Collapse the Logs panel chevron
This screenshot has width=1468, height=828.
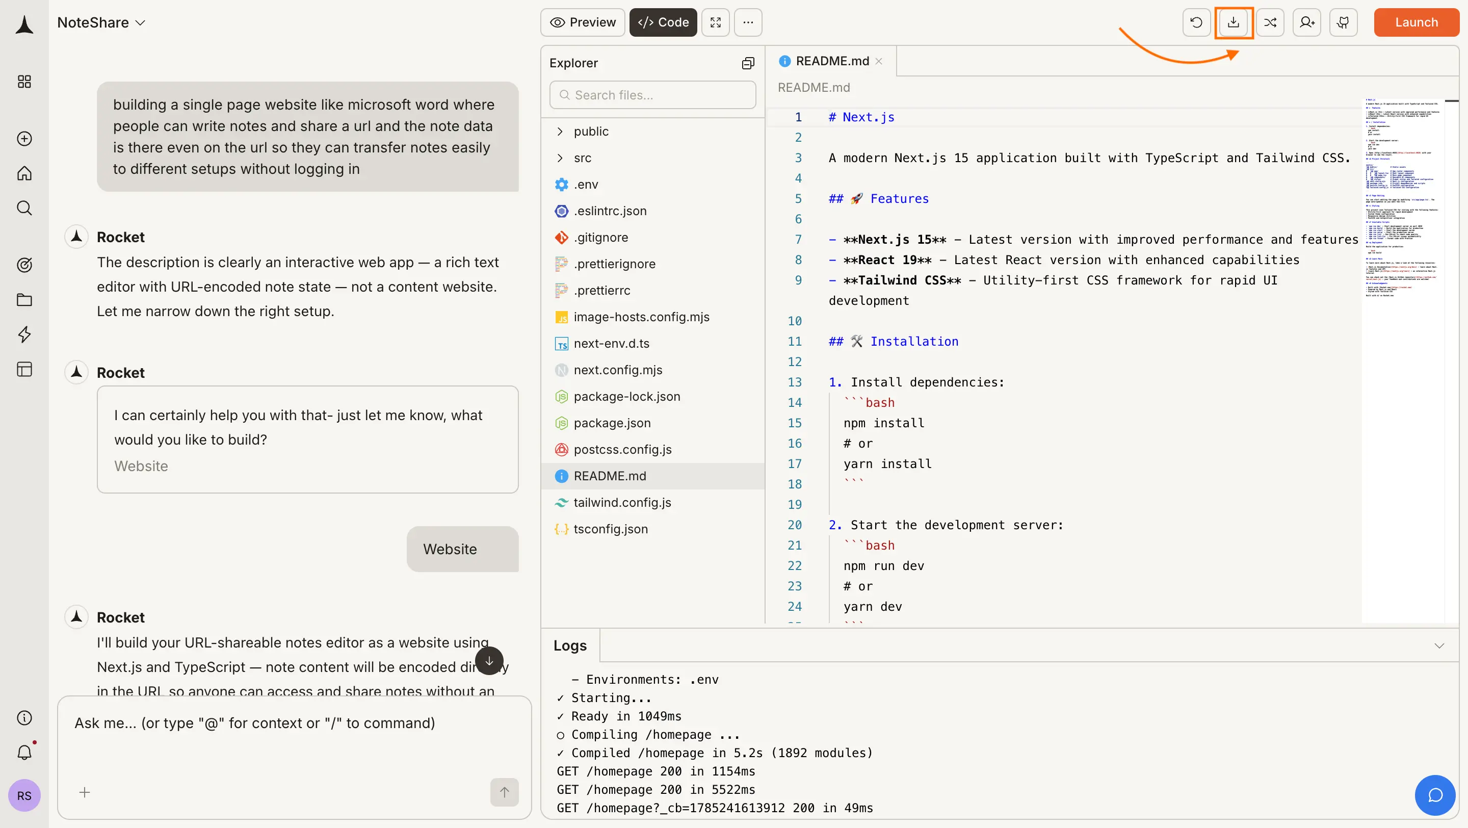point(1439,645)
